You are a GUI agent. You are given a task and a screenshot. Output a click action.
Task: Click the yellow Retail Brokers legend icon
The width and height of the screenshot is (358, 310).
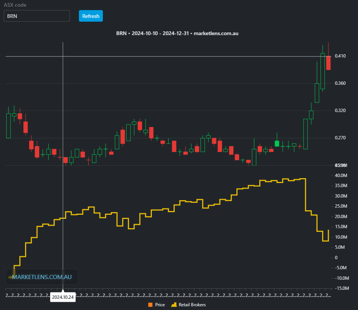point(174,305)
